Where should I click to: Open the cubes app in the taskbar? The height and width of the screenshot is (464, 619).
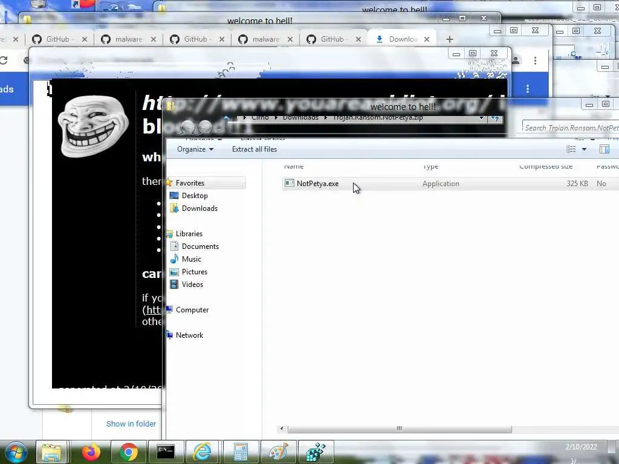[316, 452]
